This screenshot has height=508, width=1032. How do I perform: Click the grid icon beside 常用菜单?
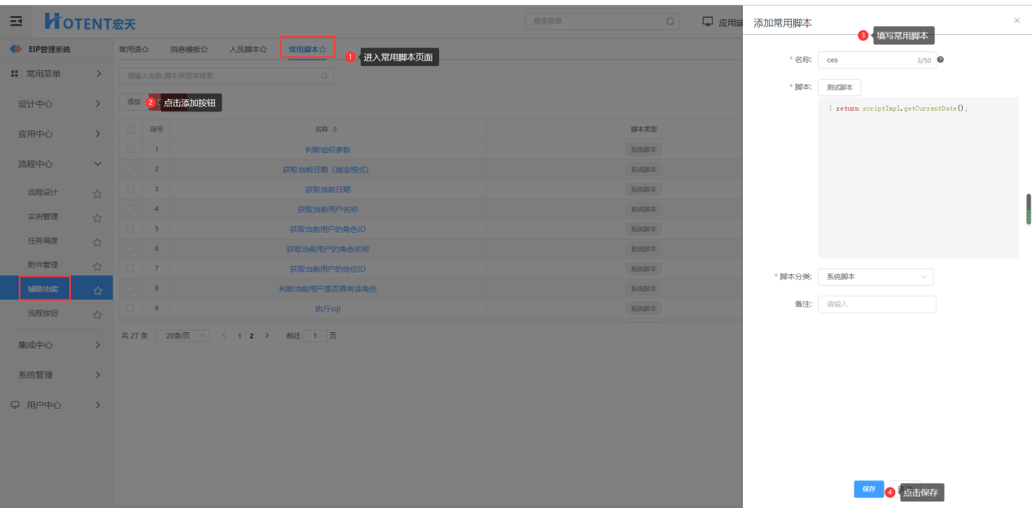pos(15,74)
